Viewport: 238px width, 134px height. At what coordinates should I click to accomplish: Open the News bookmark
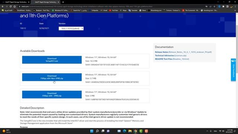point(143,10)
